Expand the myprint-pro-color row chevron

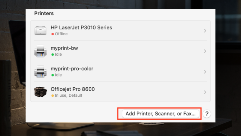click(x=205, y=72)
